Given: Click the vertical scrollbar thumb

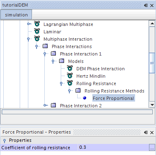Looking at the screenshot, I should (152, 63).
